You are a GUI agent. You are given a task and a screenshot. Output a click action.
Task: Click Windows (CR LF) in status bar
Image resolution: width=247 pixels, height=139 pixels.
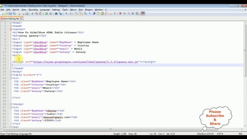click(x=205, y=134)
